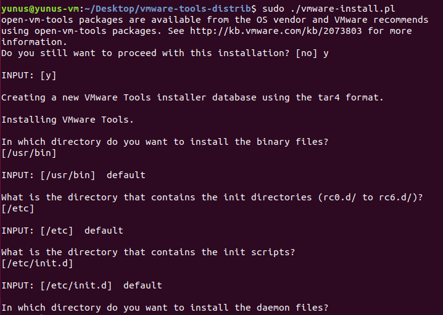Click the binary files directory question

[x=165, y=142]
